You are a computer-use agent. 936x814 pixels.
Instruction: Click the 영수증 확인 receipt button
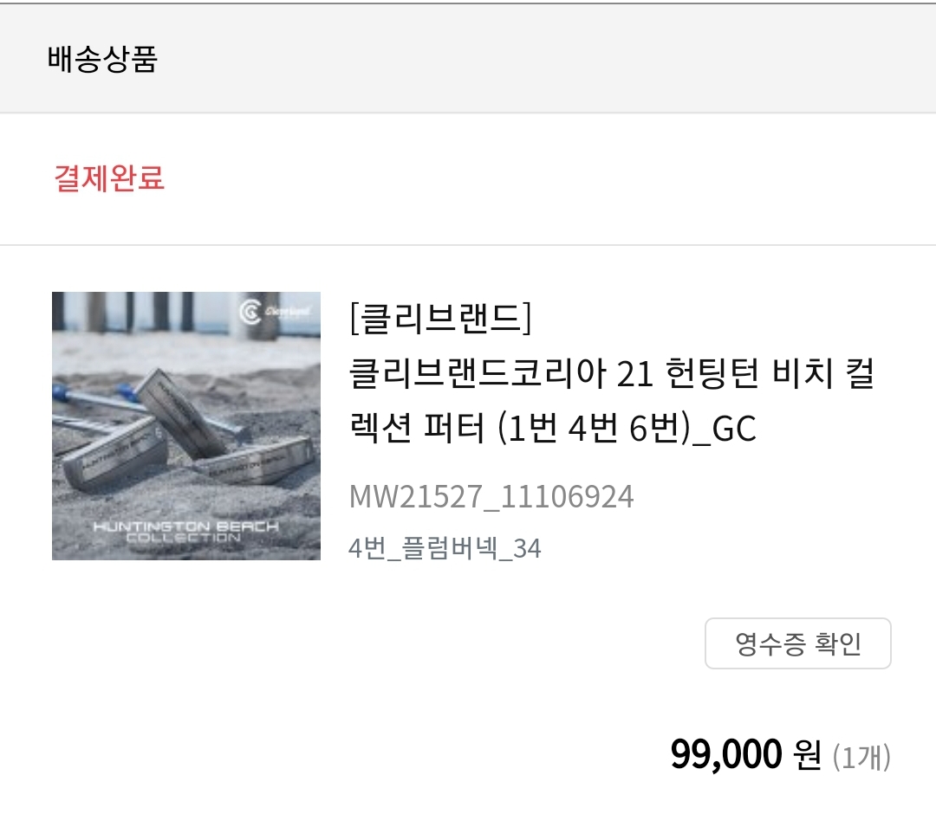pos(797,643)
